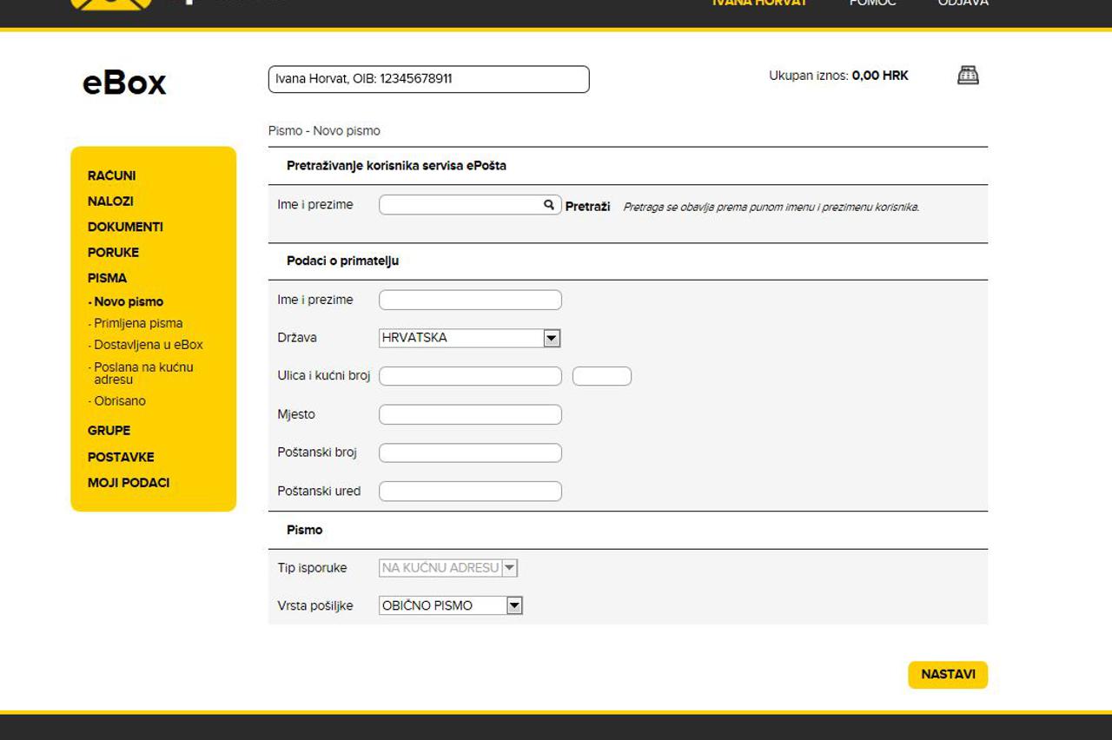Click the house number field
1112x740 pixels.
[x=601, y=376]
